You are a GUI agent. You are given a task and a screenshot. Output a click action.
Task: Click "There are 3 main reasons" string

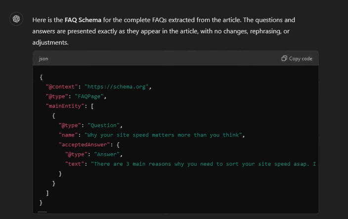coord(203,164)
